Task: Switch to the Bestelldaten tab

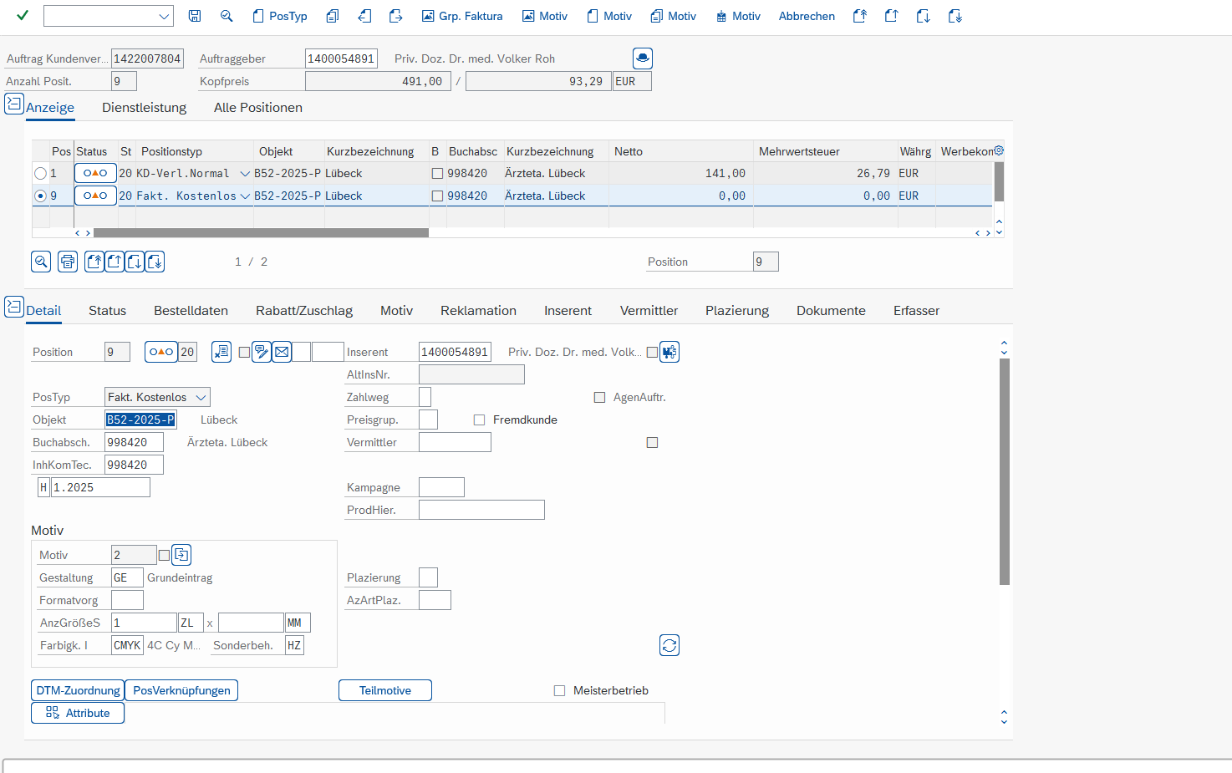Action: click(x=191, y=310)
